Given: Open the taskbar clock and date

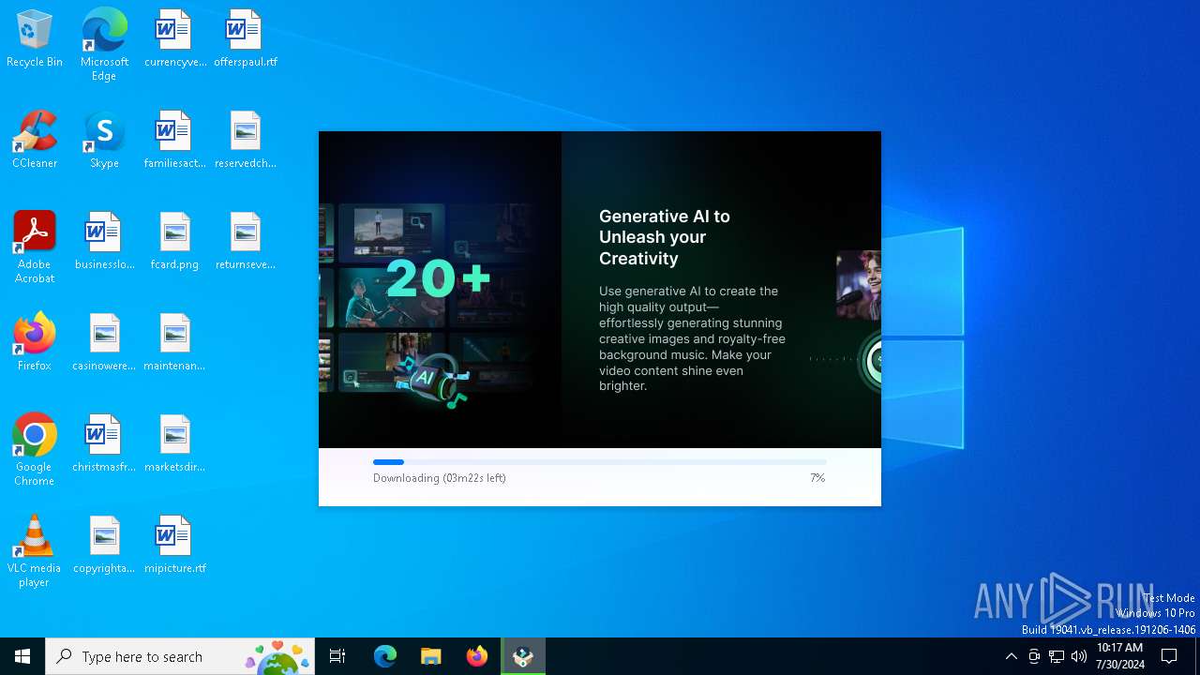Looking at the screenshot, I should click(x=1120, y=656).
